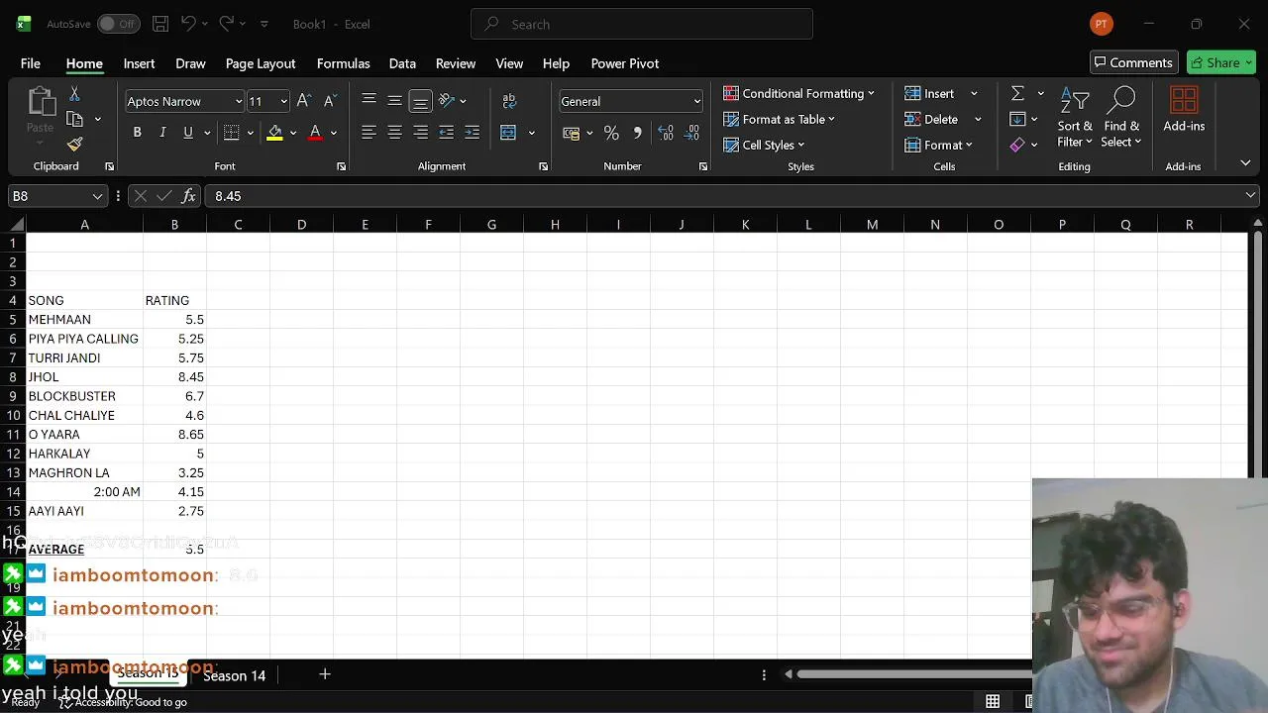Toggle the AutoSave switch
Viewport: 1268px width, 713px height.
point(118,24)
